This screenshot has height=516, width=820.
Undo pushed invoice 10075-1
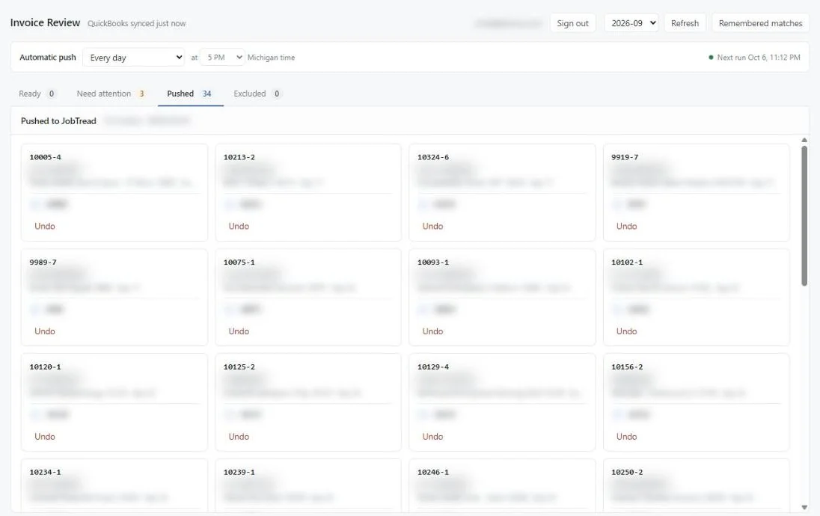pyautogui.click(x=239, y=331)
